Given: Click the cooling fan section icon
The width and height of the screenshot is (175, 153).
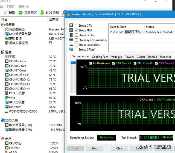Looking at the screenshot, I should [3, 120].
